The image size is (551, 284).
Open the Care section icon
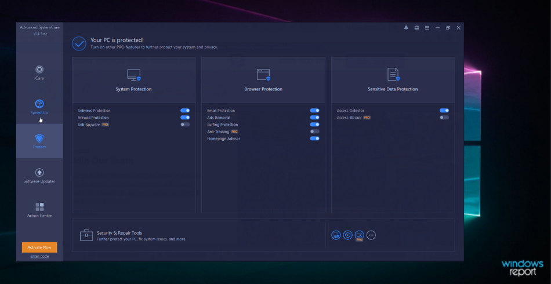[39, 70]
